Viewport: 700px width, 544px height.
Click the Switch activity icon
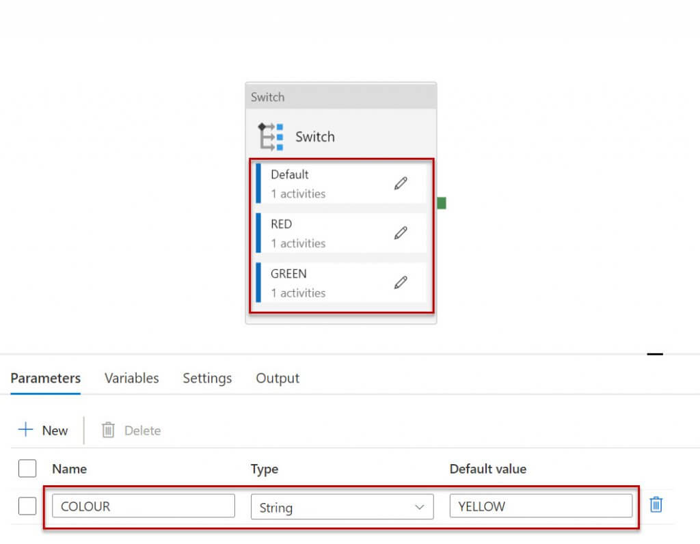(271, 136)
